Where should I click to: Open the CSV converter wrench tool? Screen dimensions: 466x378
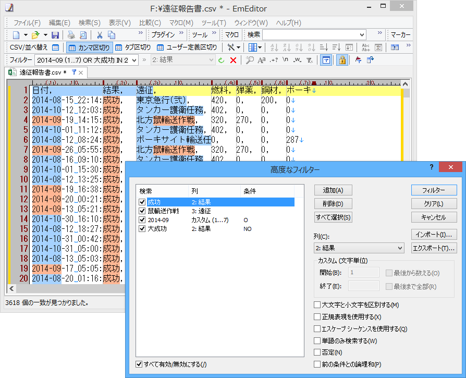(231, 47)
